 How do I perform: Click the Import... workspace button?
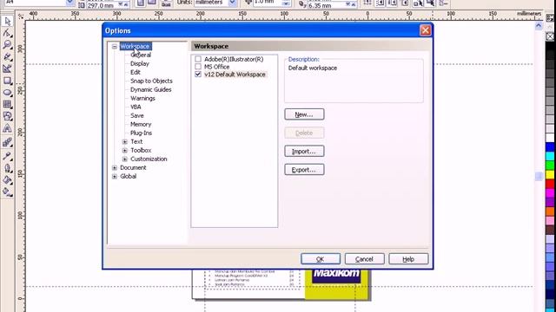point(304,151)
